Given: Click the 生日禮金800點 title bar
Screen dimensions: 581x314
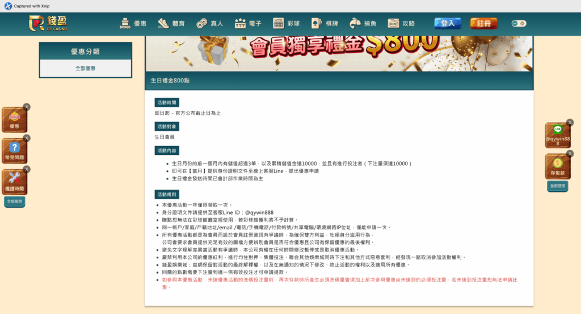Looking at the screenshot, I should click(x=339, y=81).
